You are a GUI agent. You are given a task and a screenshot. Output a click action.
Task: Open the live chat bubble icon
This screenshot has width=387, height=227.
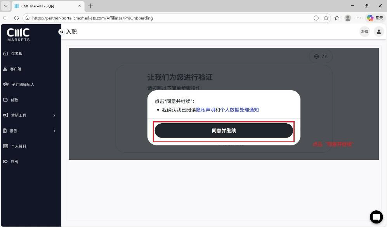pos(376,217)
